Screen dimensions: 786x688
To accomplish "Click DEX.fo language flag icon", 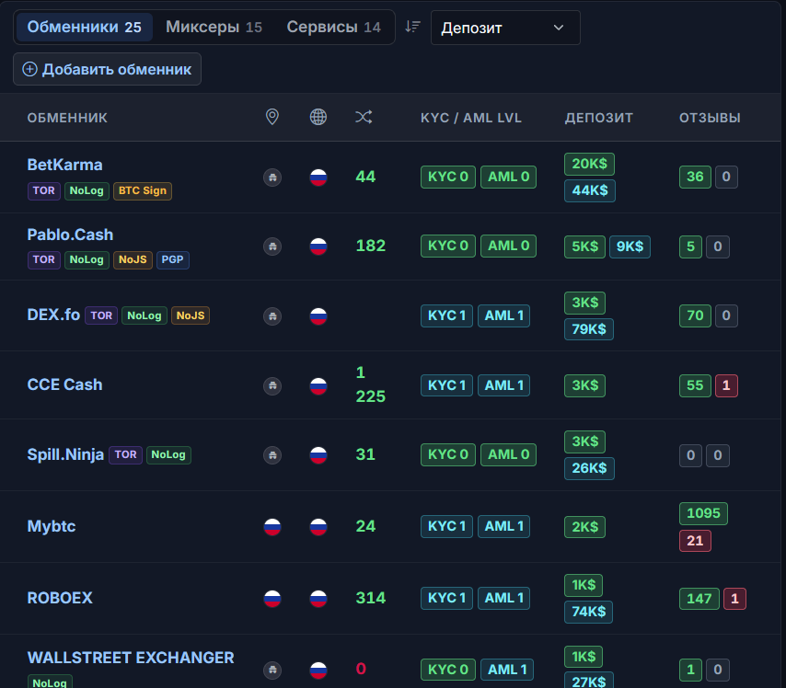I will tap(318, 316).
